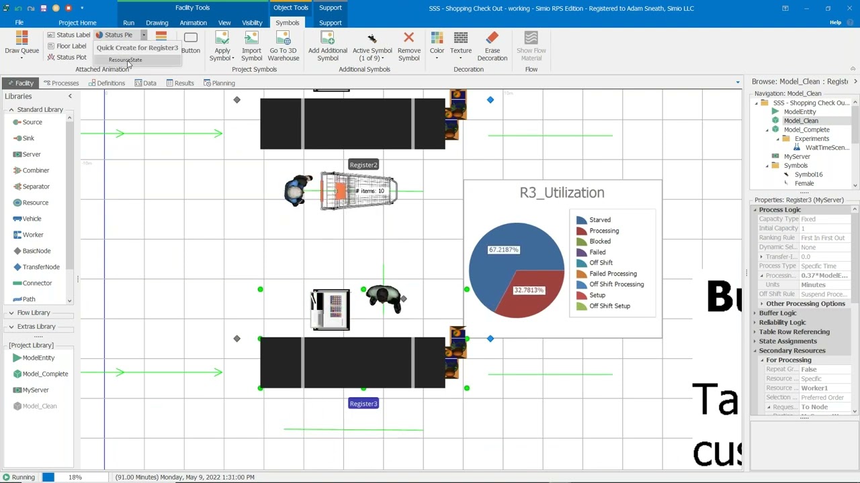Image resolution: width=860 pixels, height=483 pixels.
Task: Switch to the Drawing ribbon tab
Action: coord(157,23)
